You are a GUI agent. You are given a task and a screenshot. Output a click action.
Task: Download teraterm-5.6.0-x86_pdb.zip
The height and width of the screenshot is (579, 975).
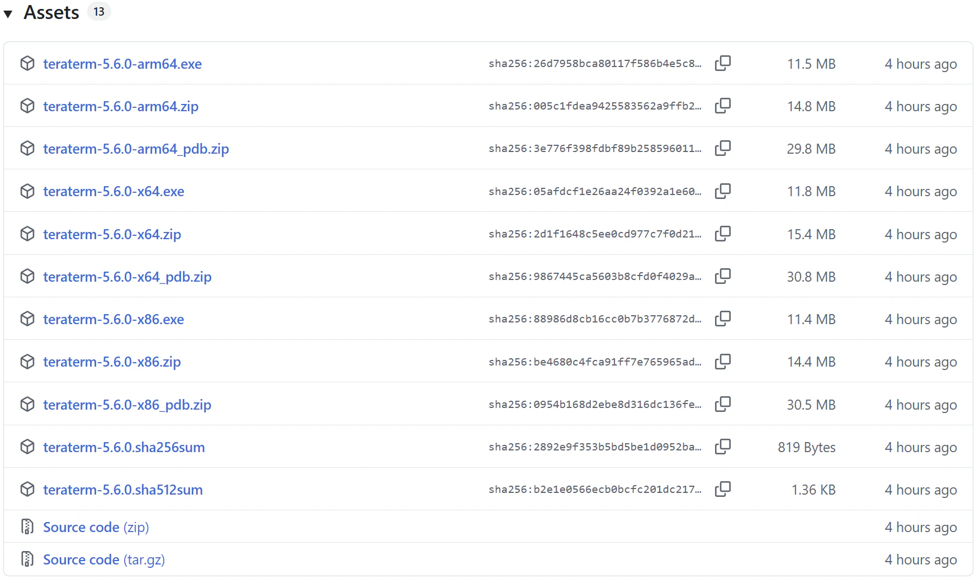click(x=127, y=405)
